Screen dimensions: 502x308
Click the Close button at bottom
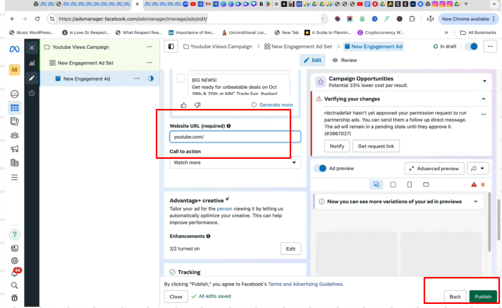click(x=176, y=296)
